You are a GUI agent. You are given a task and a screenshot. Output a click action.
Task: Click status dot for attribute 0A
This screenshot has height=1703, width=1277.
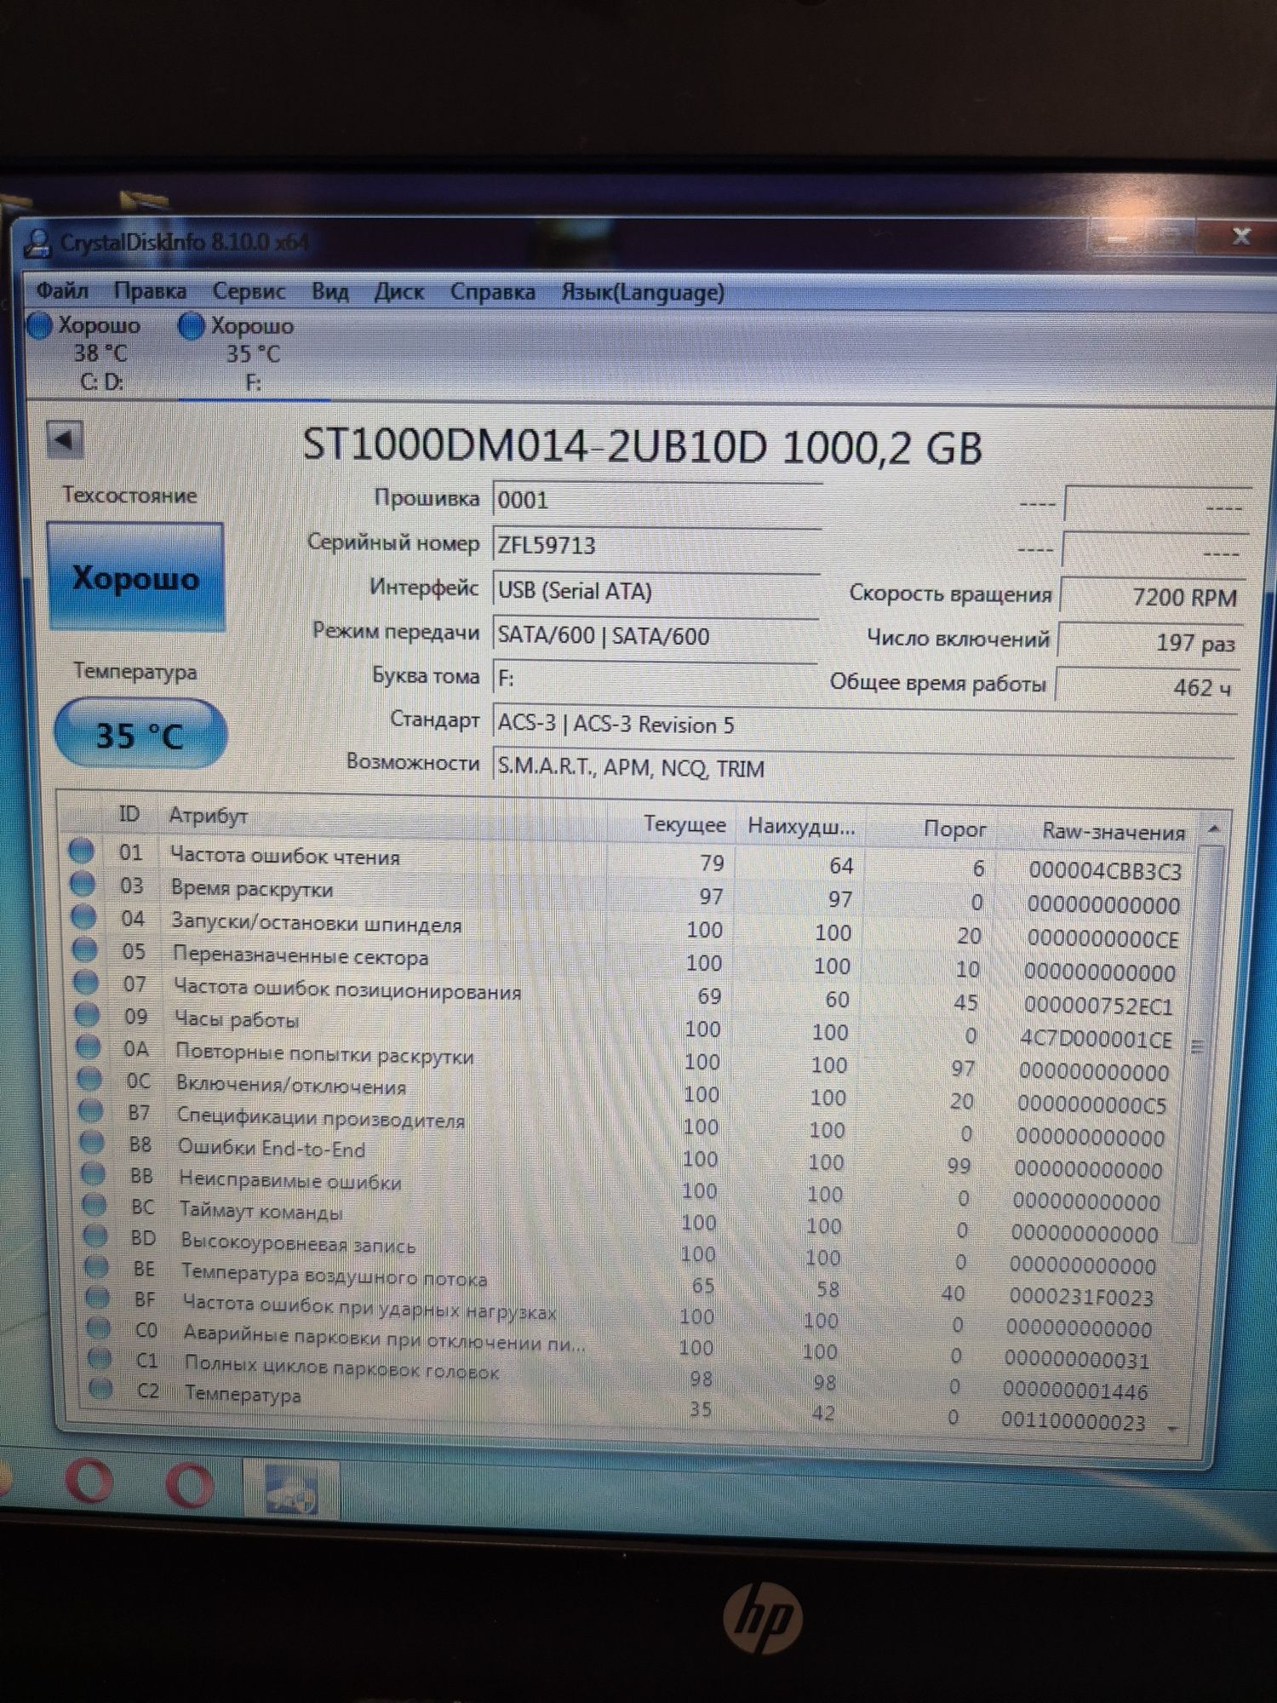pyautogui.click(x=89, y=1046)
